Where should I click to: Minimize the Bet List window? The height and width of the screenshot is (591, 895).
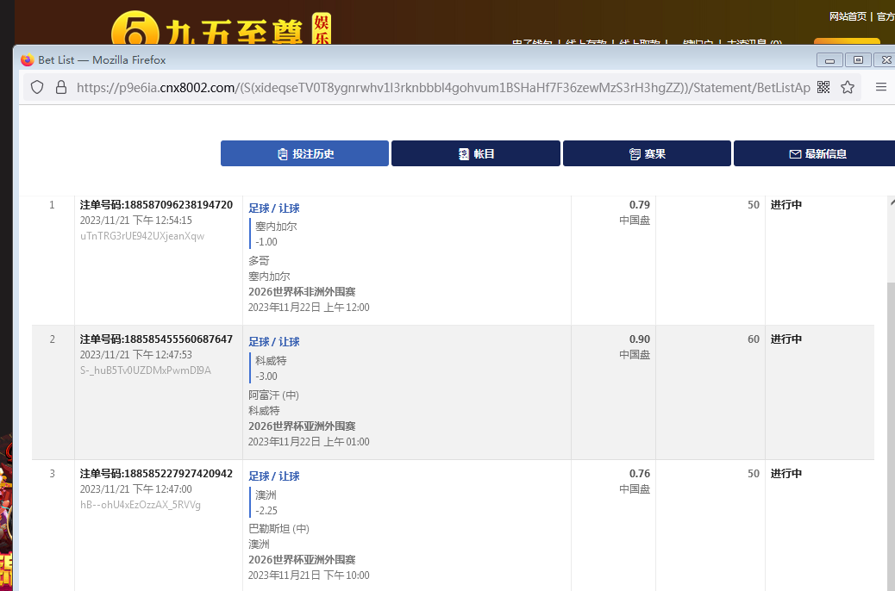(x=829, y=59)
